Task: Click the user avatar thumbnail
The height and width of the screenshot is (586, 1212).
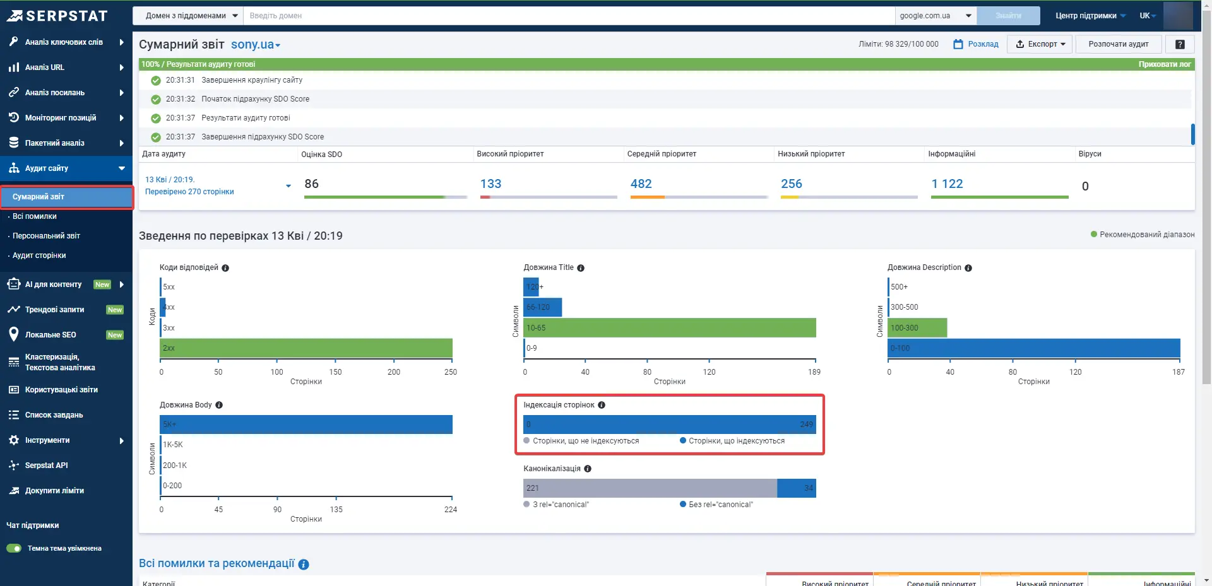Action: click(x=1178, y=16)
